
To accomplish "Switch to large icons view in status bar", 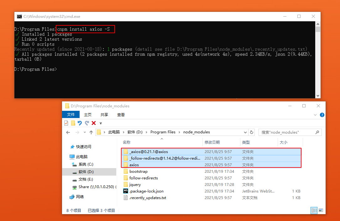I will tap(321, 210).
